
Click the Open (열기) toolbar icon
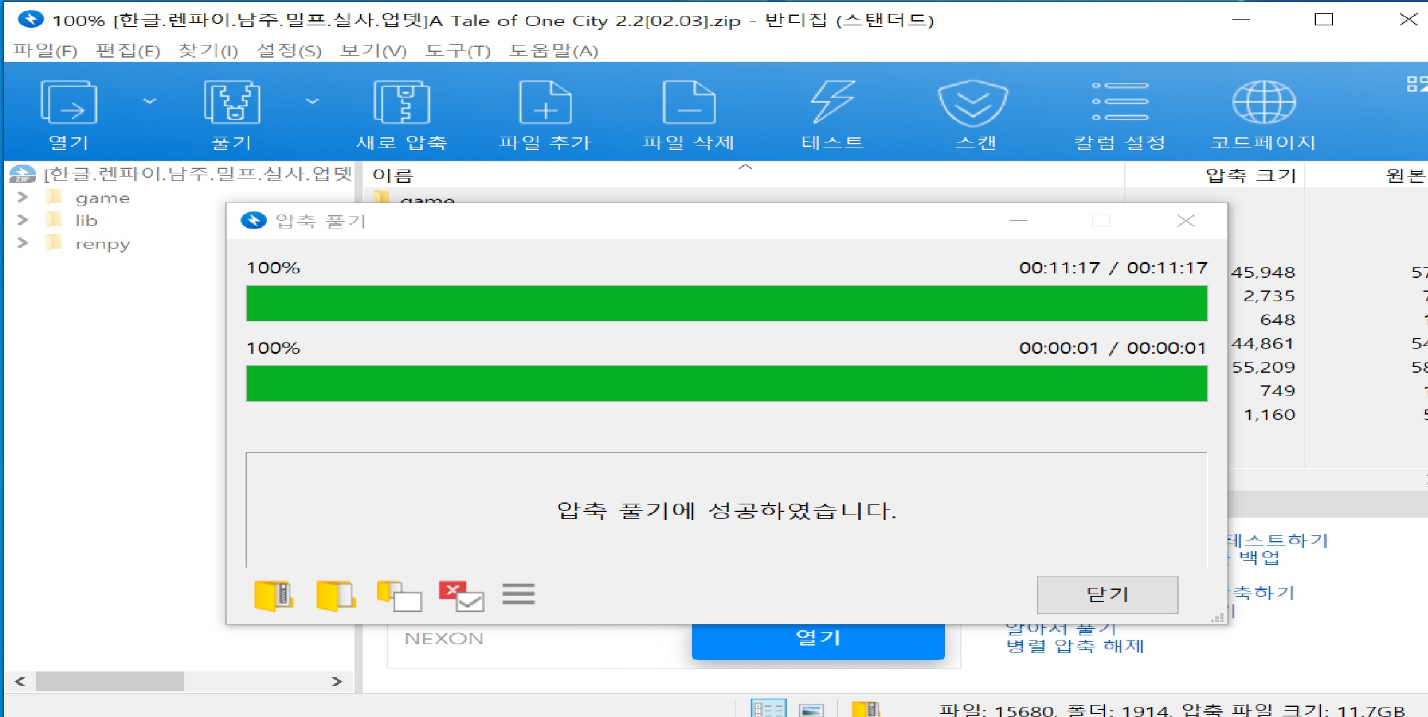pyautogui.click(x=68, y=103)
